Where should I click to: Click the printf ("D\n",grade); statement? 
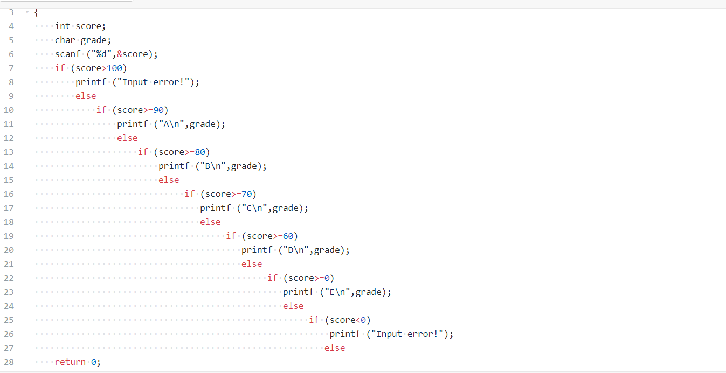coord(296,250)
